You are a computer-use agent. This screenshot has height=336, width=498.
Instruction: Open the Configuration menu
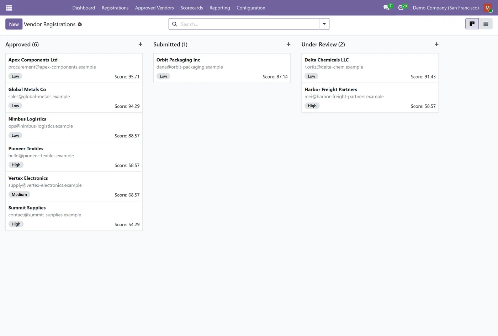coord(251,7)
